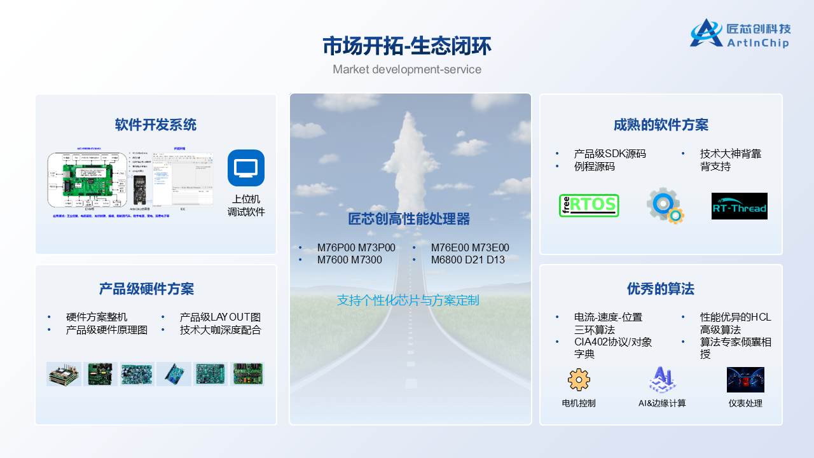Click 支持个性化芯片与方案定制 text
This screenshot has height=458, width=814.
pyautogui.click(x=408, y=300)
